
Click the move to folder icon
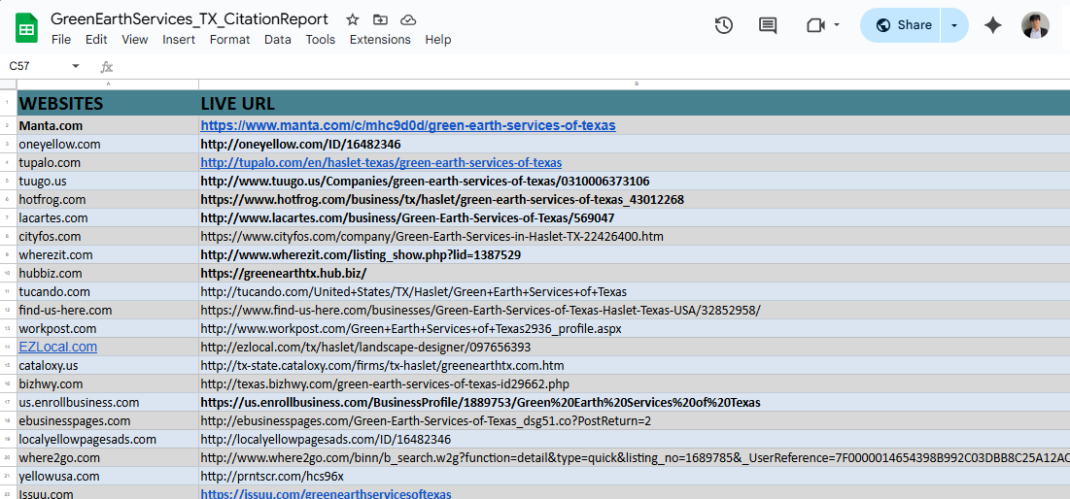380,19
